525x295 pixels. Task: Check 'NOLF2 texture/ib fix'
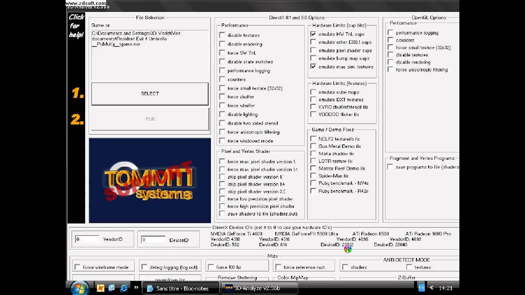[x=313, y=139]
